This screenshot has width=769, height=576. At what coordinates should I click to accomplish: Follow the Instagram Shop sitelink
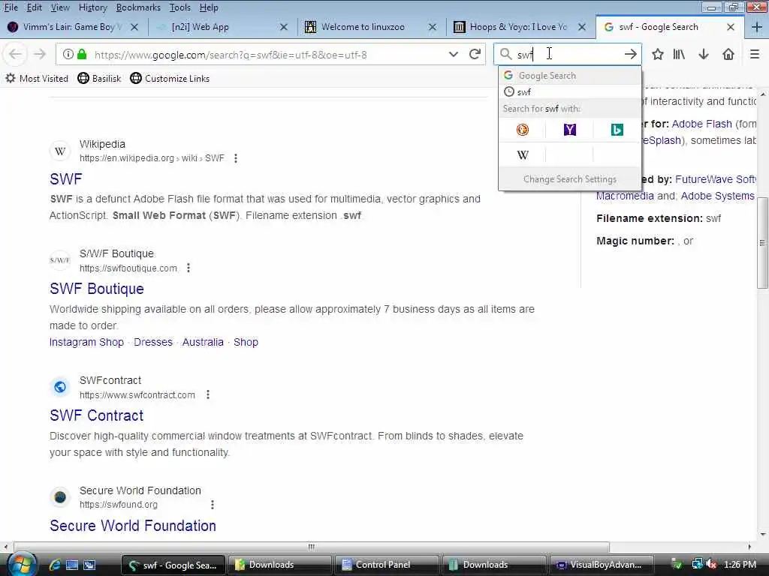(86, 342)
